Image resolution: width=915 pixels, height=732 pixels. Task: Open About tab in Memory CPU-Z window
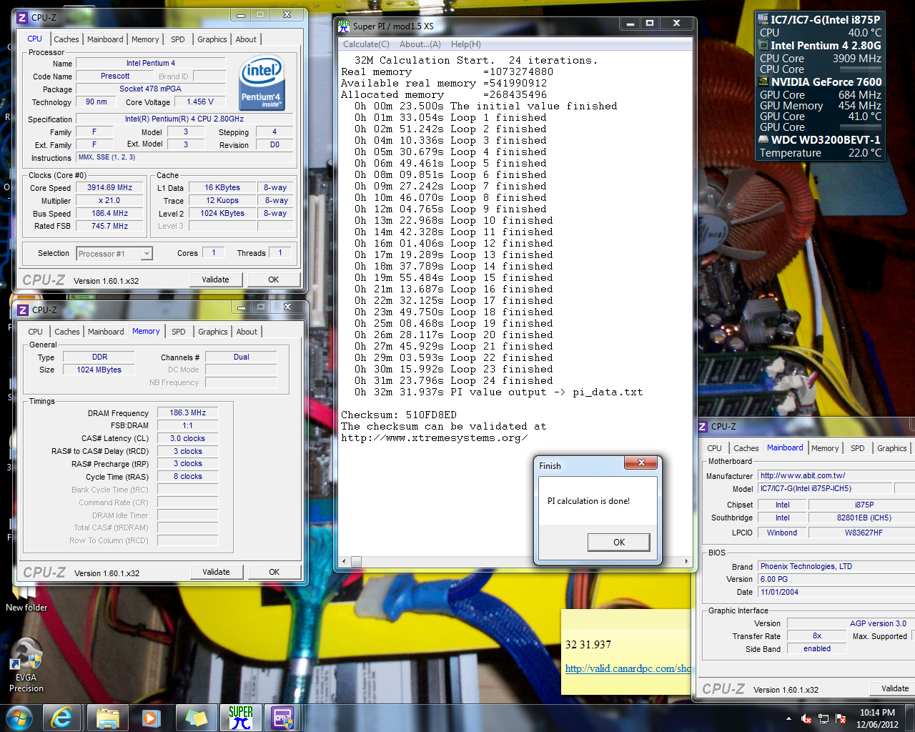point(247,332)
